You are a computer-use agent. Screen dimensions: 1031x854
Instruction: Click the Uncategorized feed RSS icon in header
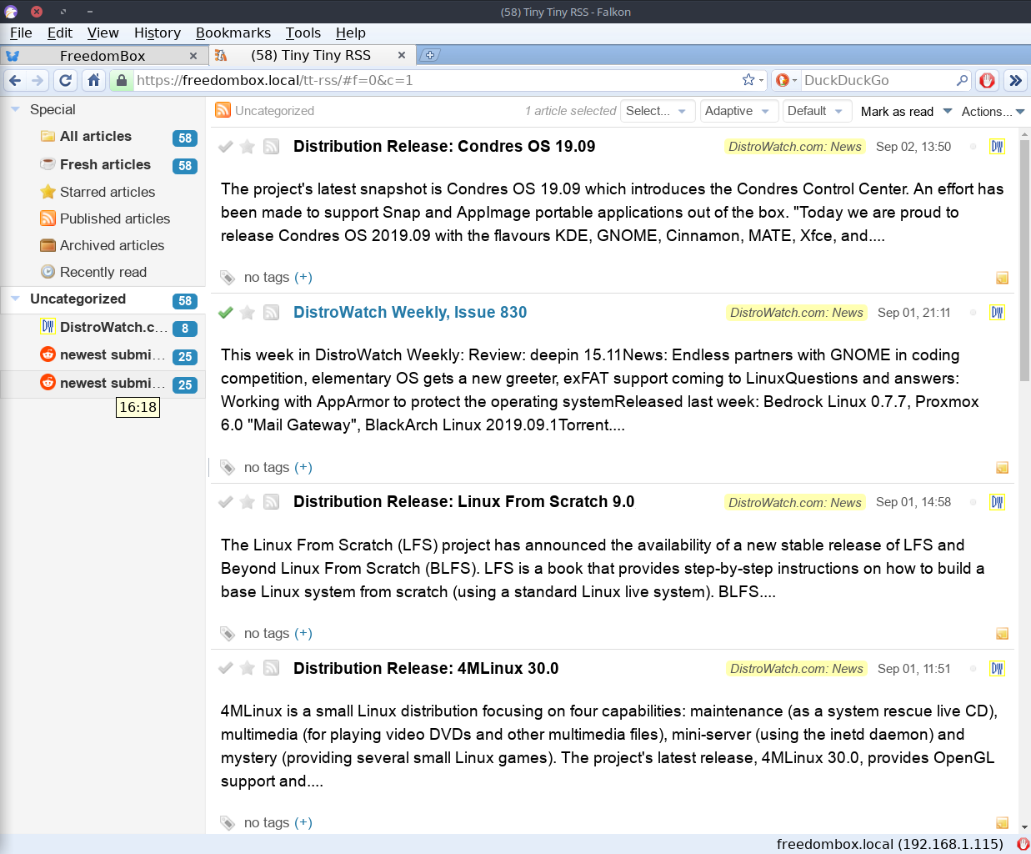pos(223,110)
